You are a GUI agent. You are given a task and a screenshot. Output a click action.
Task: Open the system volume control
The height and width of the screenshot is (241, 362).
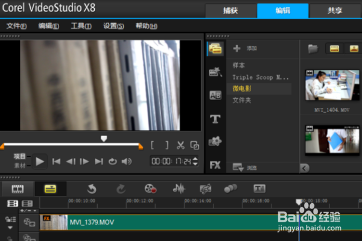[x=127, y=161]
